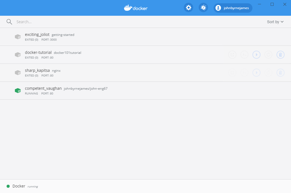Close the Docker window
Viewport: 291px width, 193px height.
click(285, 4)
